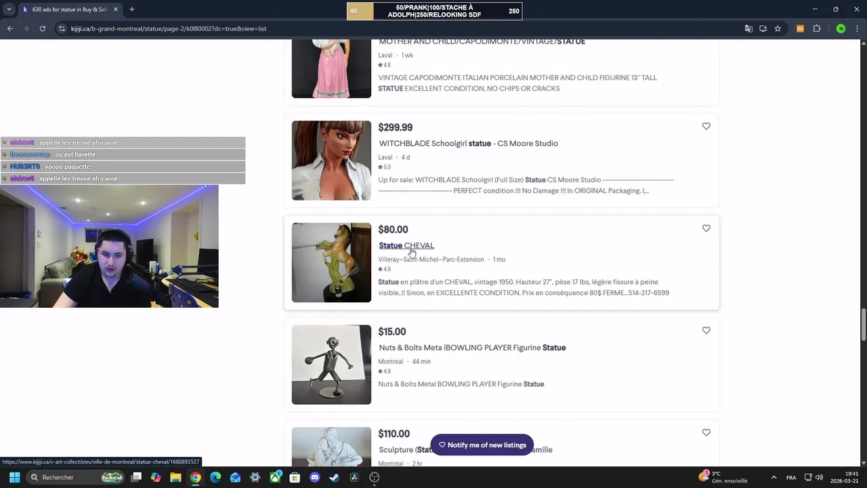Click the Google Translate icon in address bar

click(x=748, y=28)
